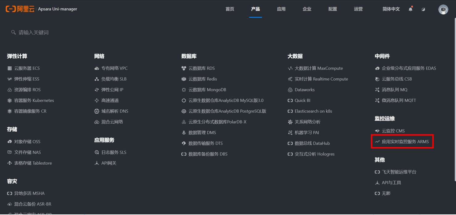Click the 资源编排 ROS icon
This screenshot has height=215, width=456.
pyautogui.click(x=10, y=90)
